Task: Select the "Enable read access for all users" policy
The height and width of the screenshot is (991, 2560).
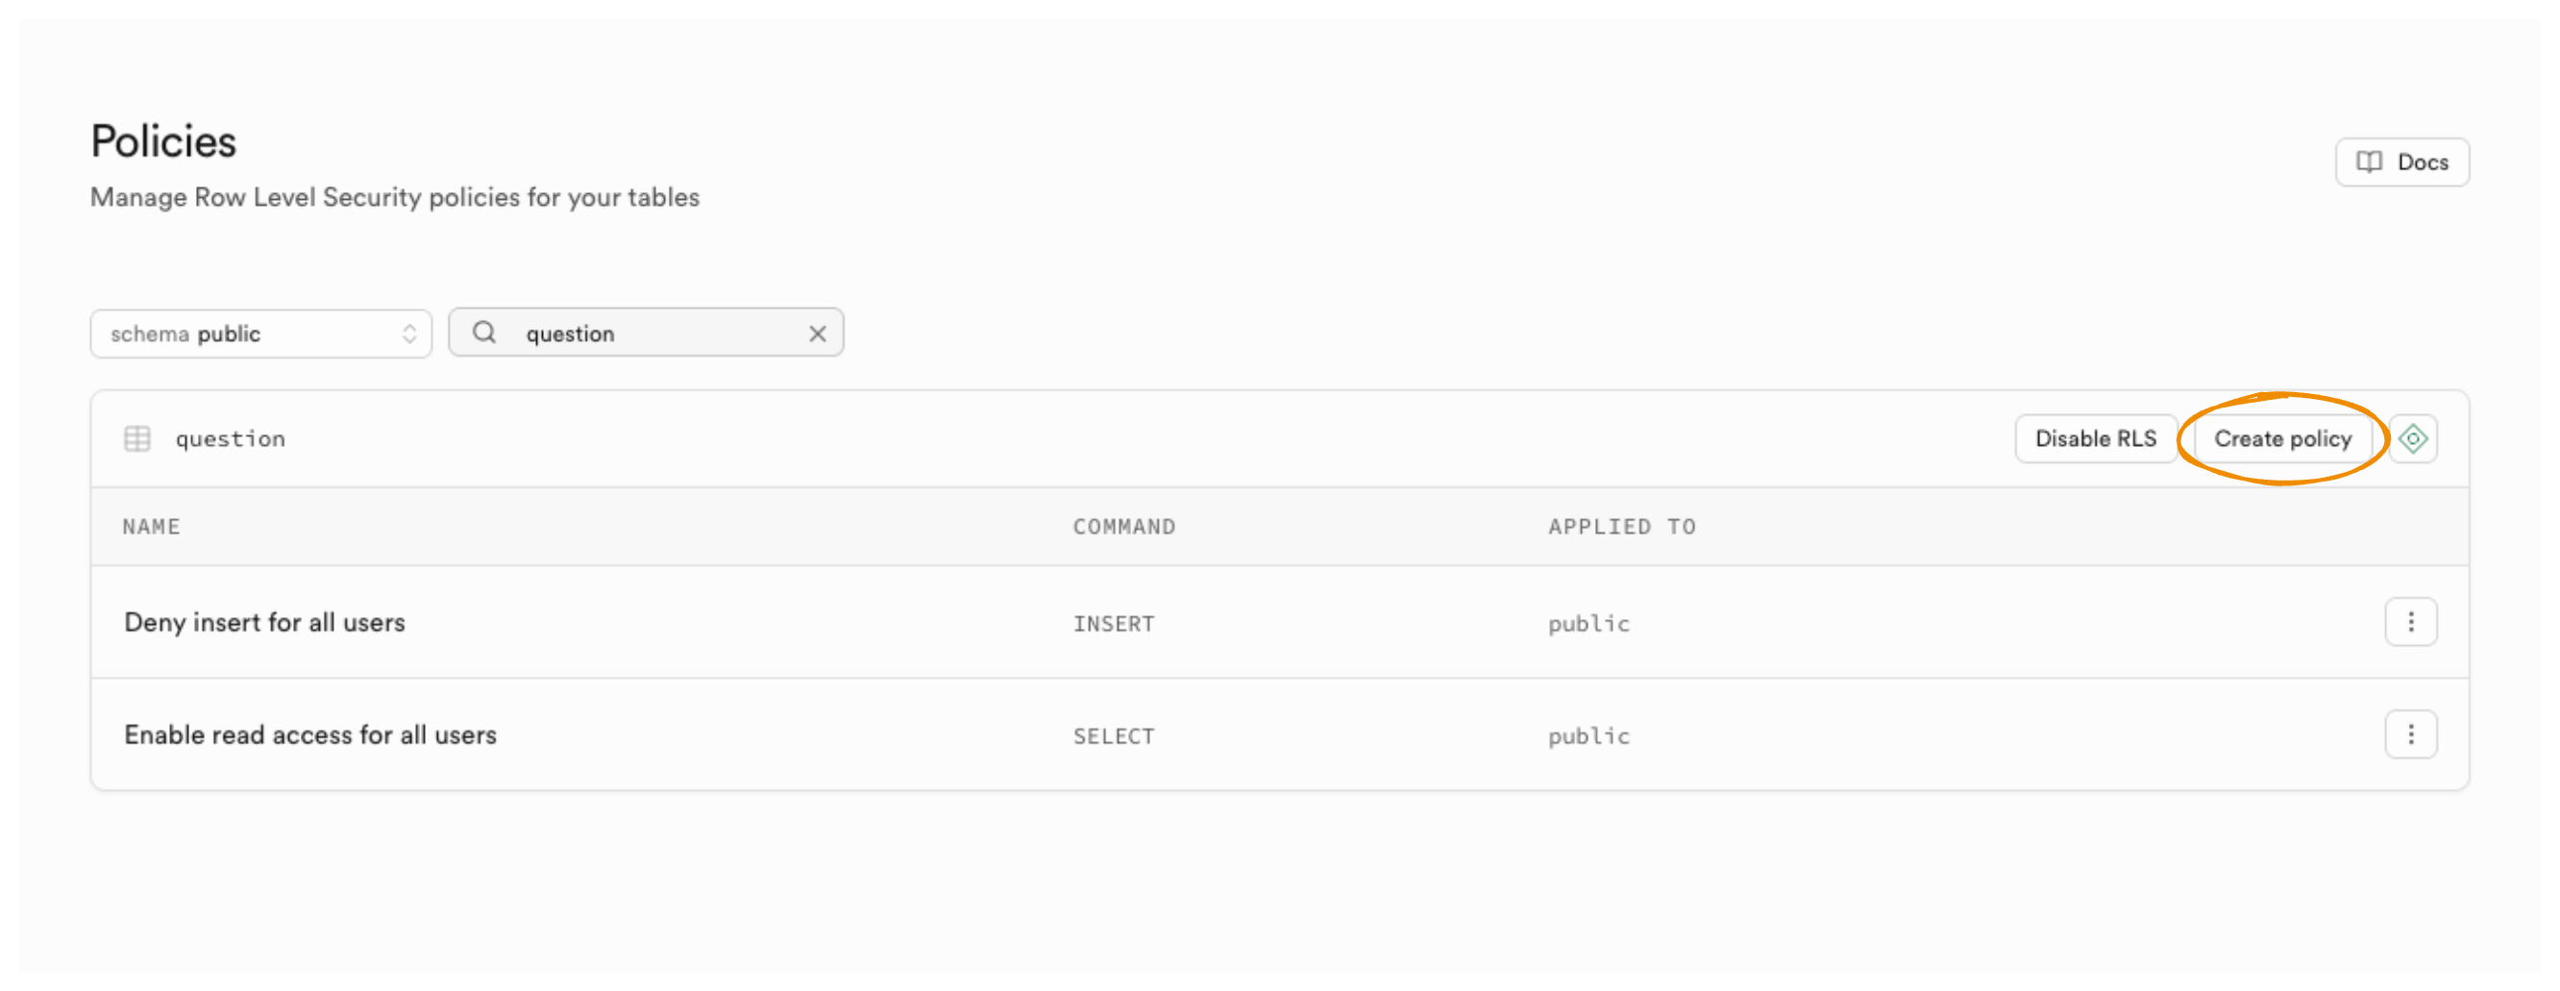Action: [310, 735]
